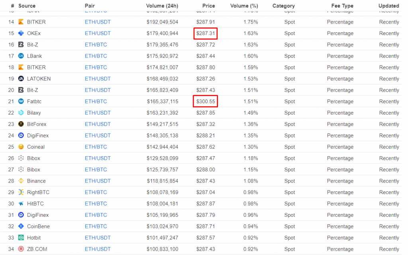Sort by the Source column header
Image resolution: width=408 pixels, height=255 pixels.
point(27,6)
